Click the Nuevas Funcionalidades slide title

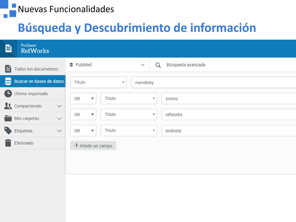[x=66, y=9]
